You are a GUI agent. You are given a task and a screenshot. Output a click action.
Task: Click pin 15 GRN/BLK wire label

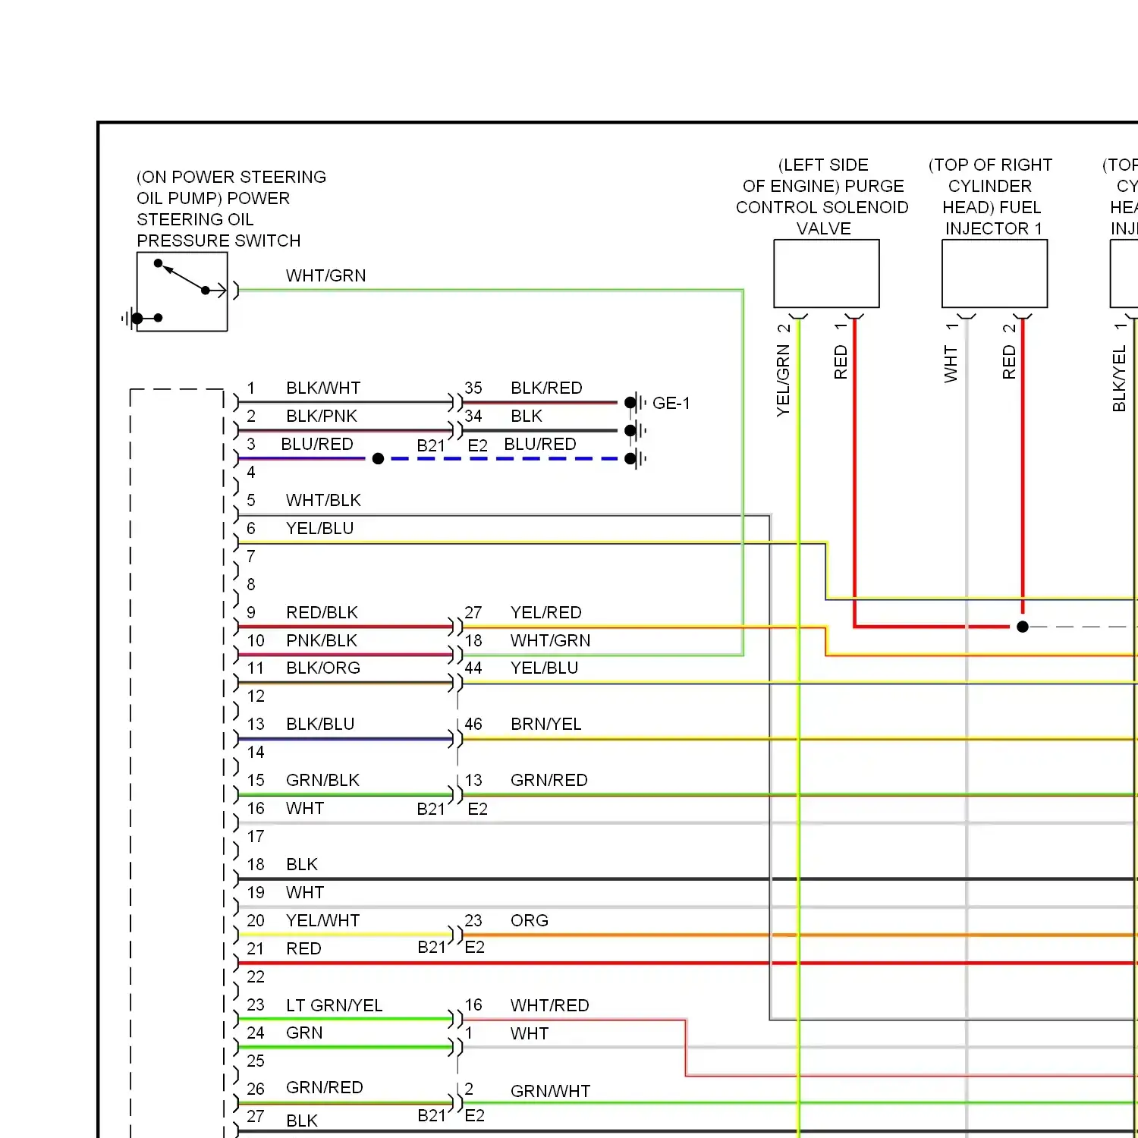[x=322, y=781]
